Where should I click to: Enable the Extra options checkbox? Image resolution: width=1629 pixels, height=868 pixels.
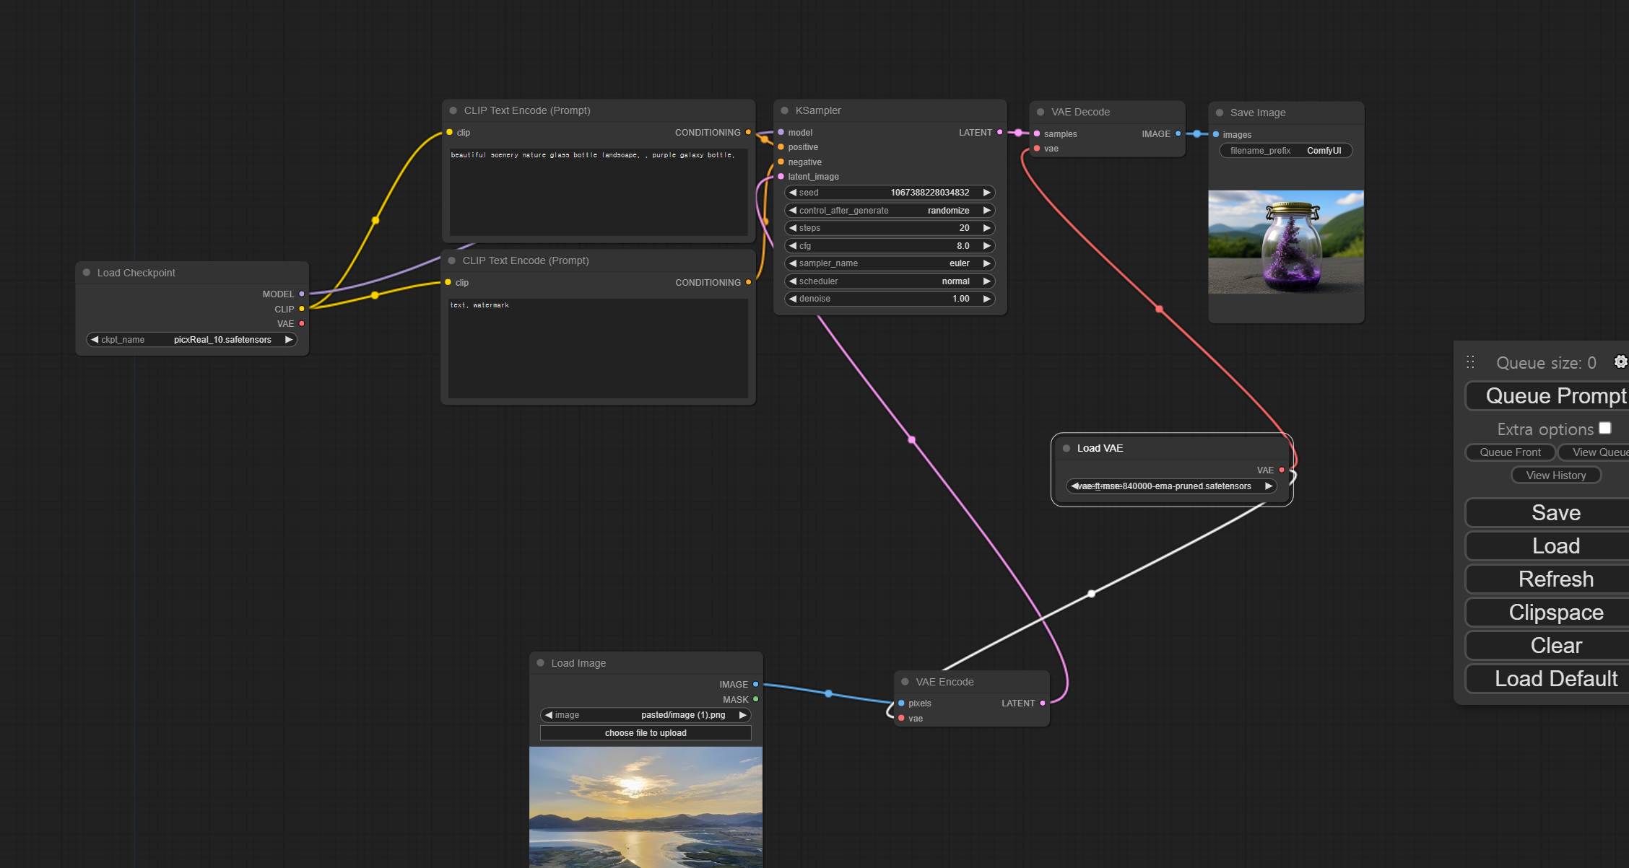(1604, 428)
